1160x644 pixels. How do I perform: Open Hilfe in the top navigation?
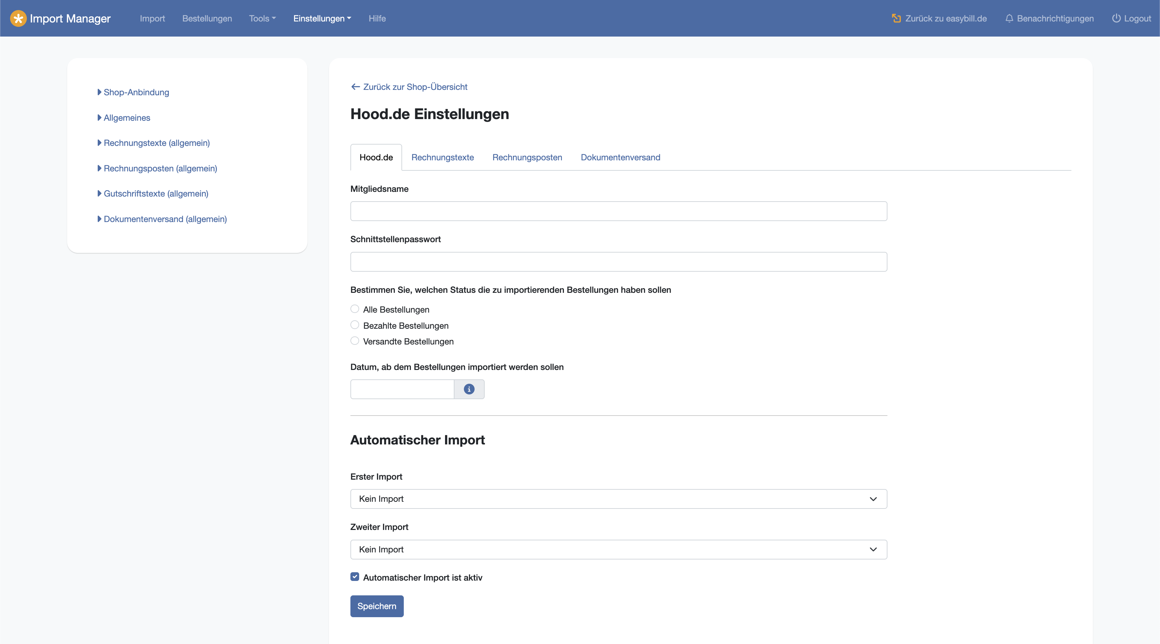(377, 18)
